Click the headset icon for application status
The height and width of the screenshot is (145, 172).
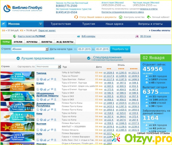(76, 17)
